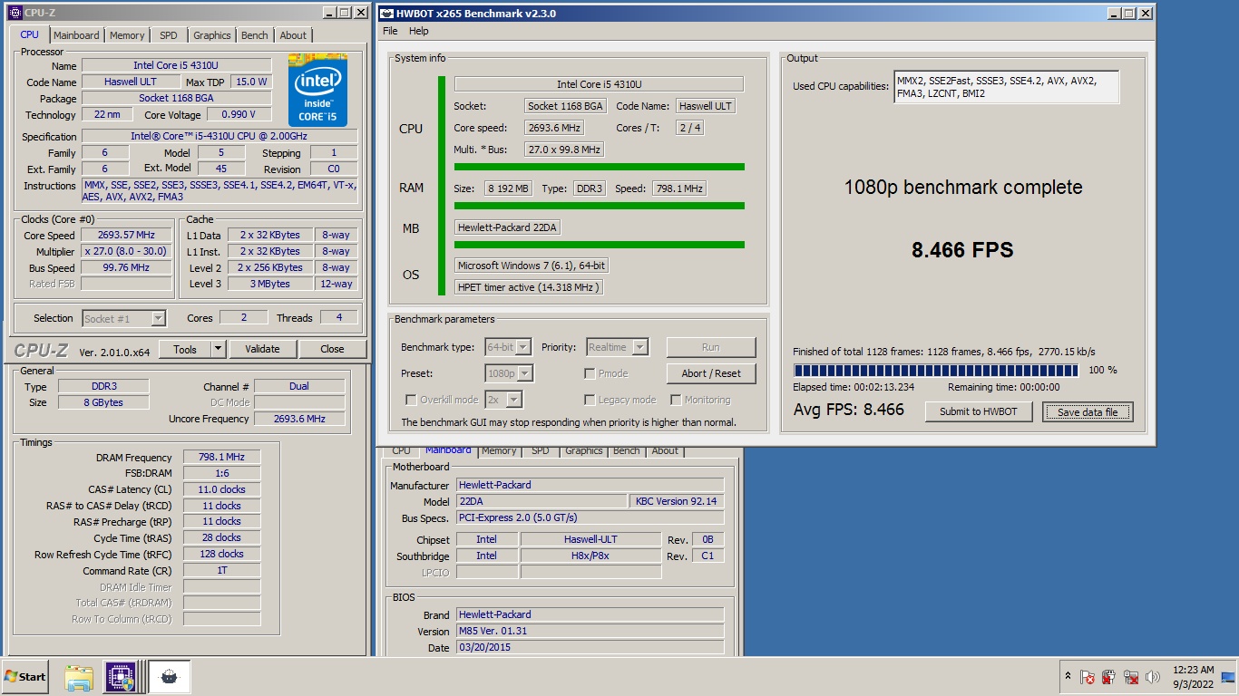Screen dimensions: 1239x696
Task: Click the HPET timer active field
Action: [x=528, y=287]
